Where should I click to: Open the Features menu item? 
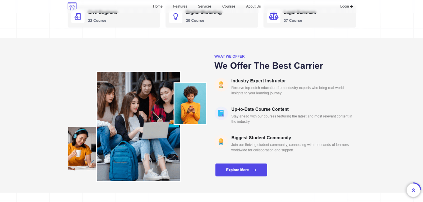(x=180, y=6)
